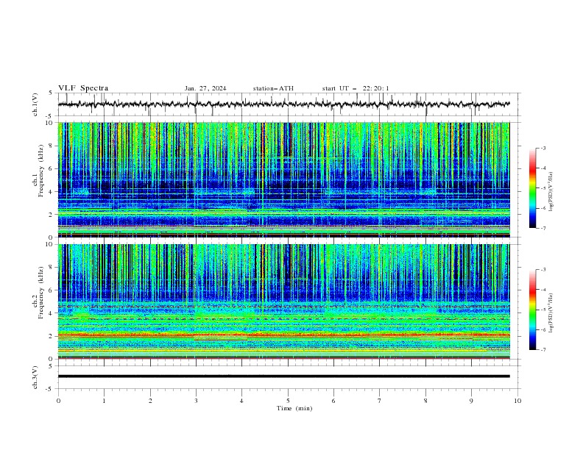Image resolution: width=583 pixels, height=450 pixels.
Task: Click the "VLF Spectra" plot title
Action: 83,88
